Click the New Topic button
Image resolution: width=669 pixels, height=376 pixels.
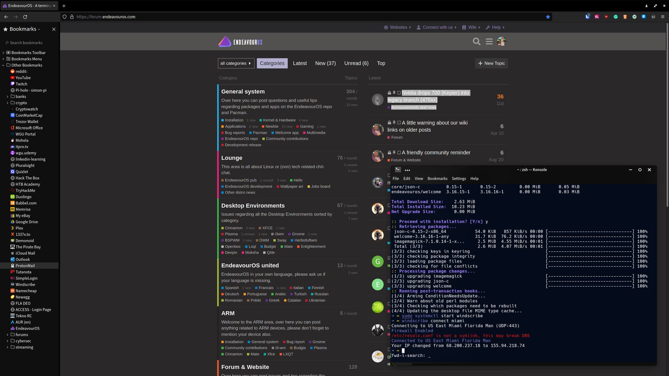click(x=491, y=63)
